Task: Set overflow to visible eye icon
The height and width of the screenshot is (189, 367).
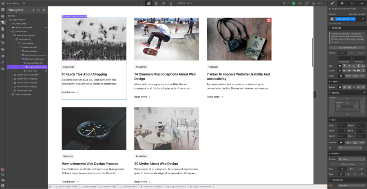Action: [341, 142]
